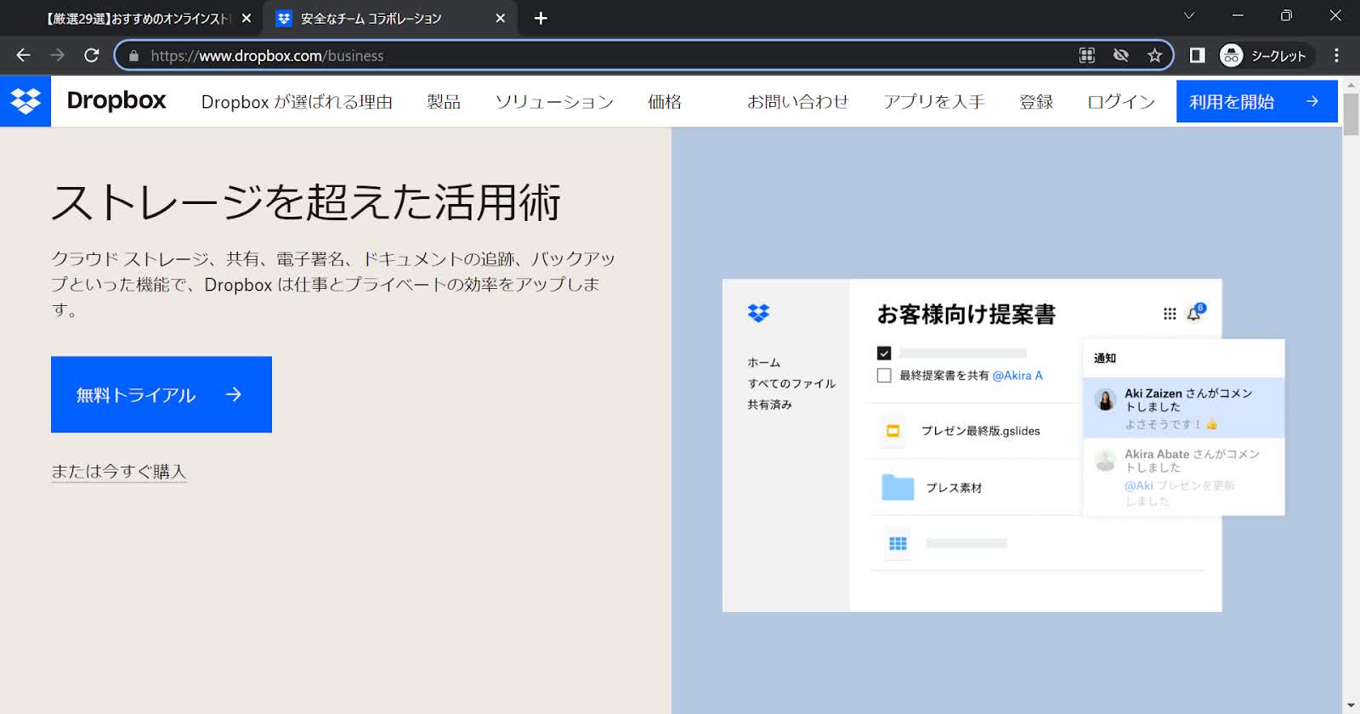The width and height of the screenshot is (1360, 714).
Task: Click the 利用を開始 button
Action: (1257, 101)
